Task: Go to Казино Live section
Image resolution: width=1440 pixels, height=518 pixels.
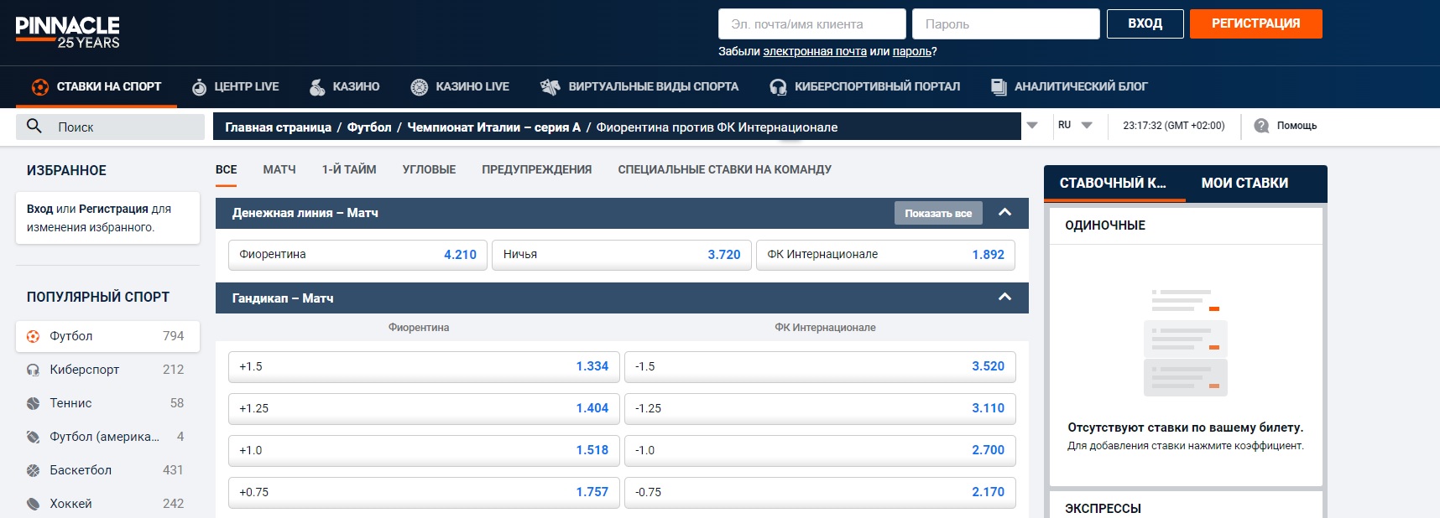Action: pyautogui.click(x=460, y=86)
